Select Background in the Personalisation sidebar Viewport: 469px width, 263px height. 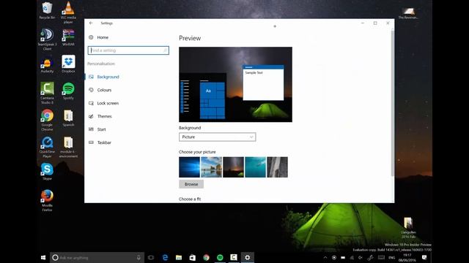tap(104, 77)
